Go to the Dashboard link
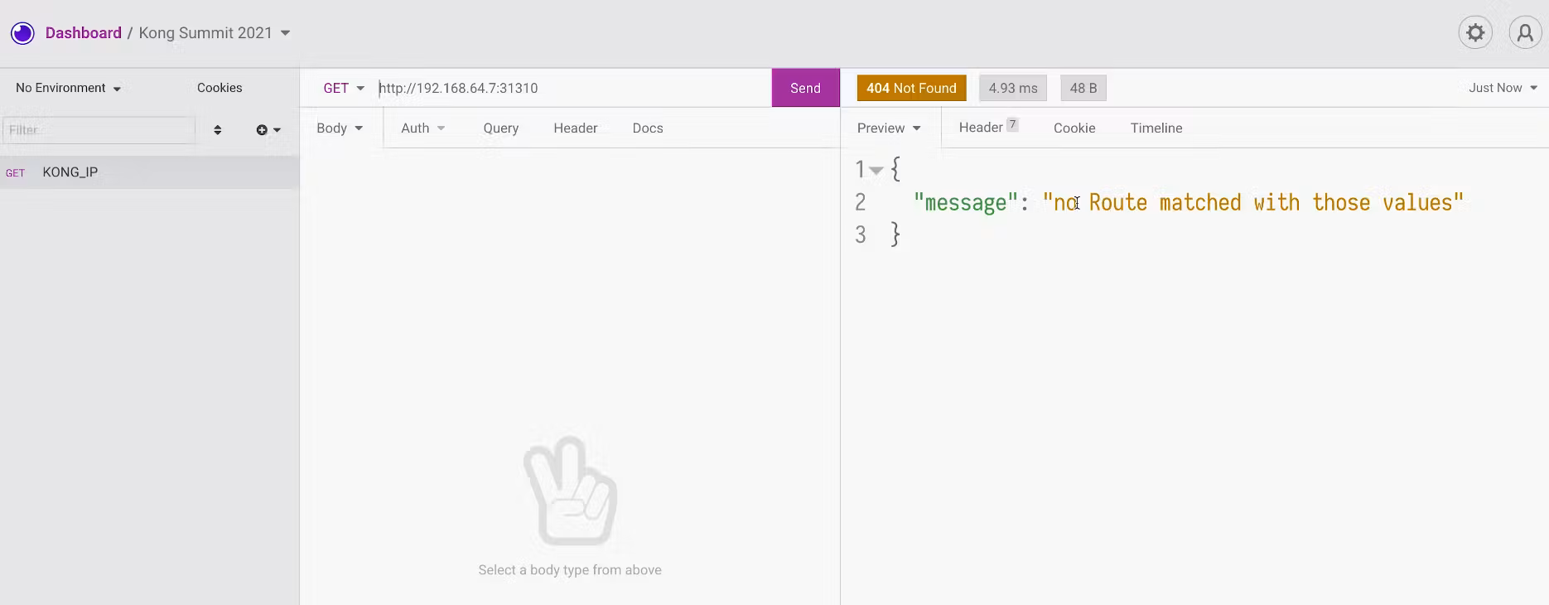Viewport: 1549px width, 605px height. point(83,33)
